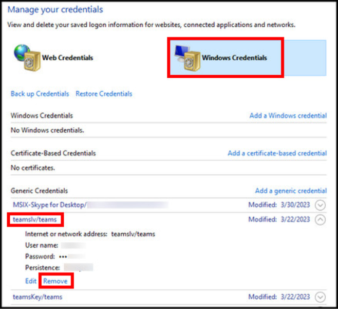The height and width of the screenshot is (309, 338).
Task: Click the User name label
Action: (x=42, y=245)
